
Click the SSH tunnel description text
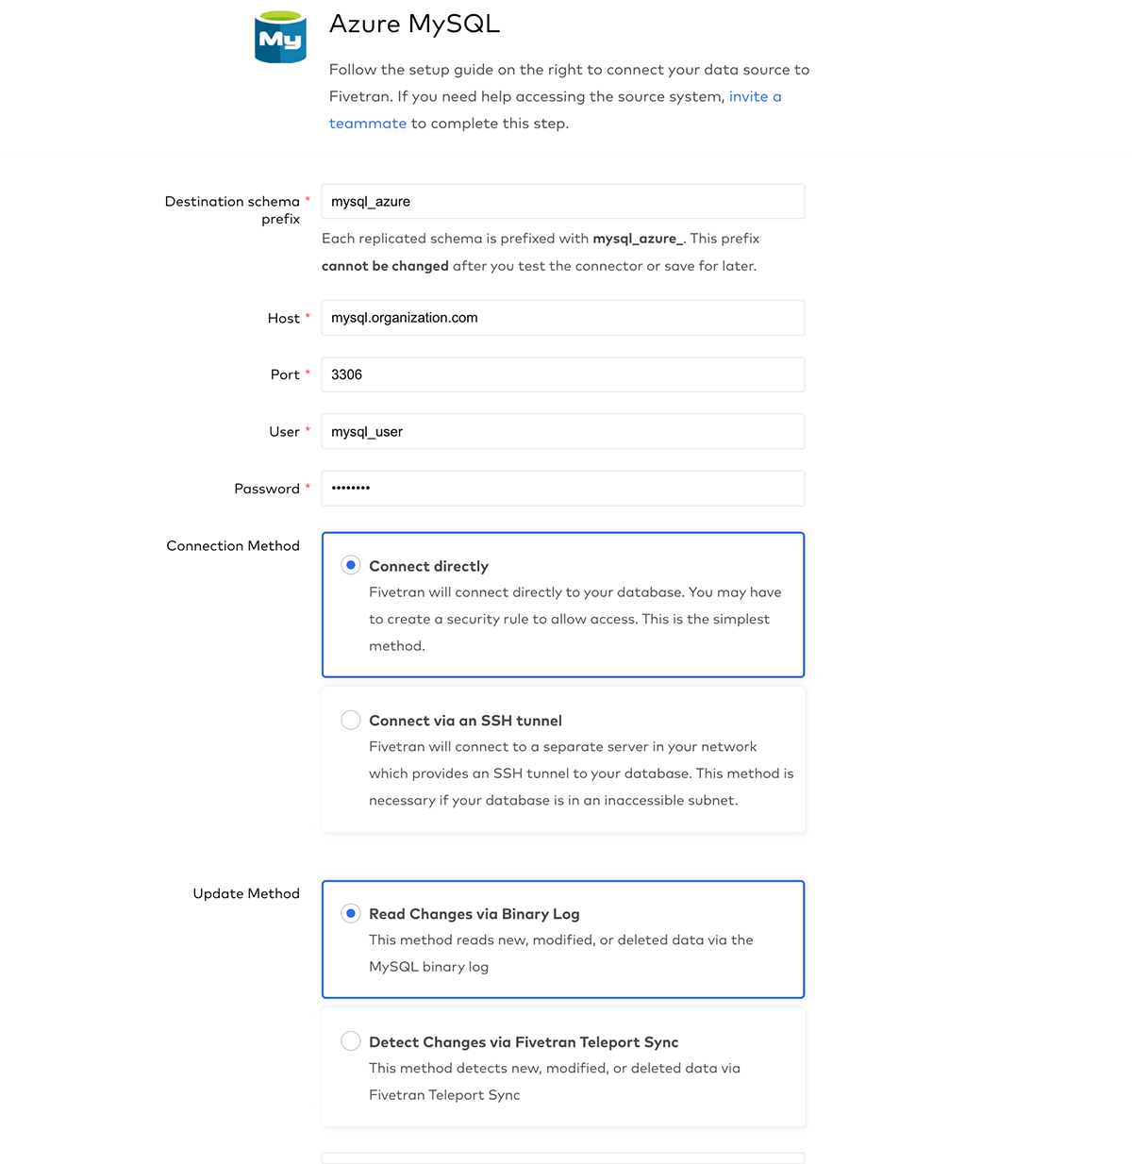pyautogui.click(x=581, y=773)
